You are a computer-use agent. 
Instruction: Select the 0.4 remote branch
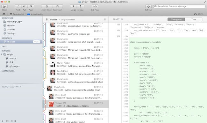[21, 62]
